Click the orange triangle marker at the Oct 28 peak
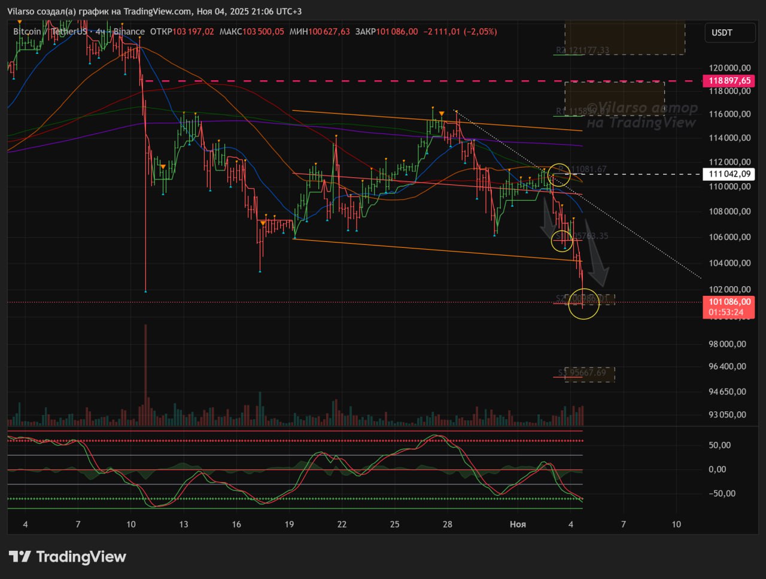766x579 pixels. tap(441, 113)
